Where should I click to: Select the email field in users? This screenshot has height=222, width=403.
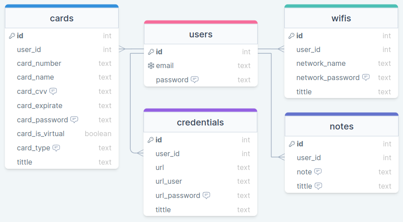coord(201,65)
